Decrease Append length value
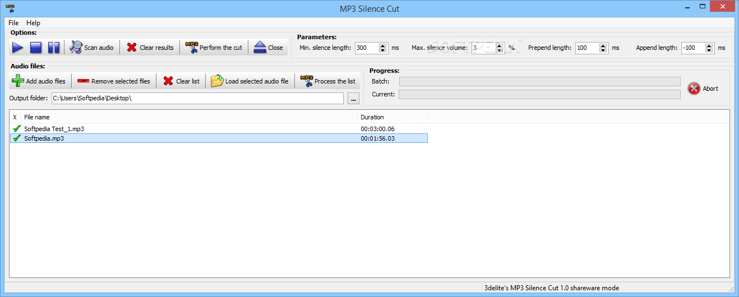This screenshot has height=297, width=739. point(709,50)
